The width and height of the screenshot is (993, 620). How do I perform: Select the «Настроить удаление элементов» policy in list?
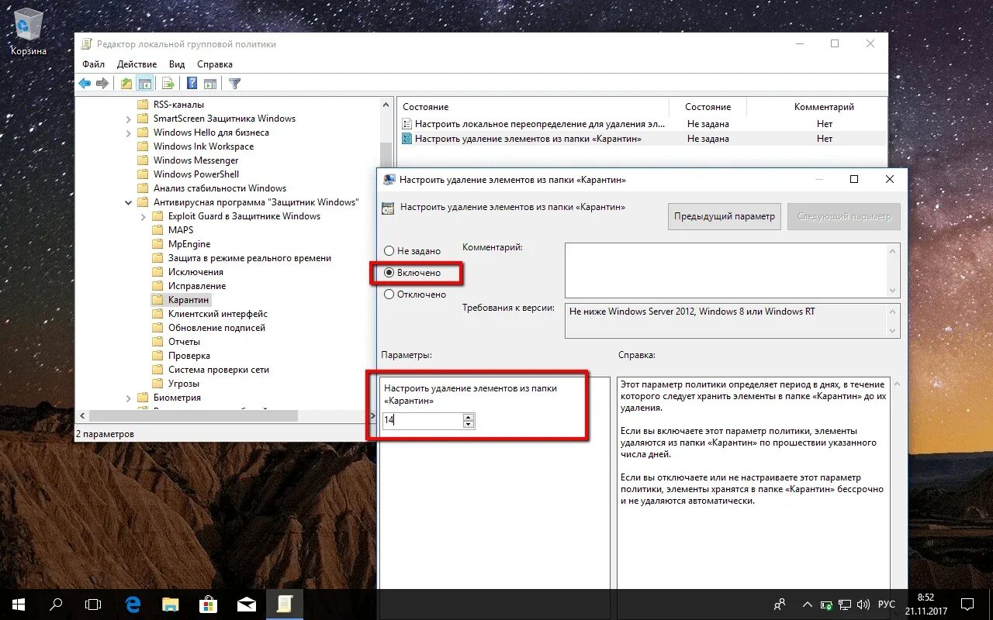coord(642,139)
